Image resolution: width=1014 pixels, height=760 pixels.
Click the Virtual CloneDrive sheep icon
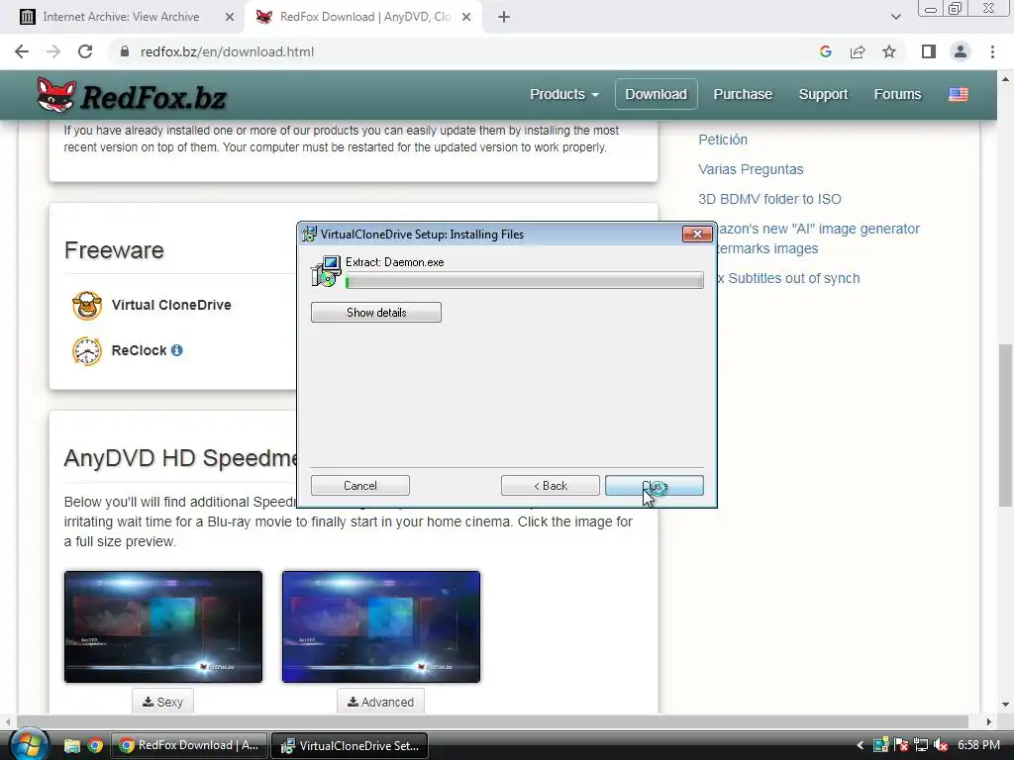87,305
